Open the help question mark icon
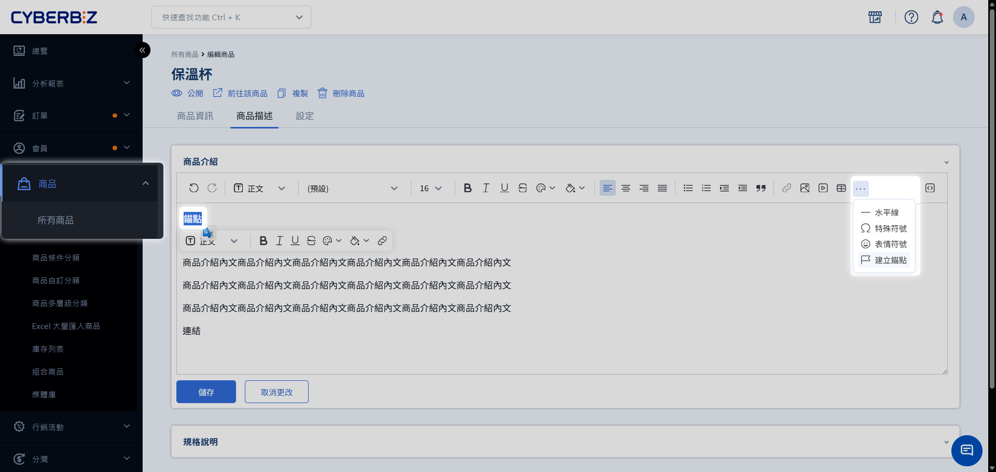The width and height of the screenshot is (996, 472). coord(911,17)
